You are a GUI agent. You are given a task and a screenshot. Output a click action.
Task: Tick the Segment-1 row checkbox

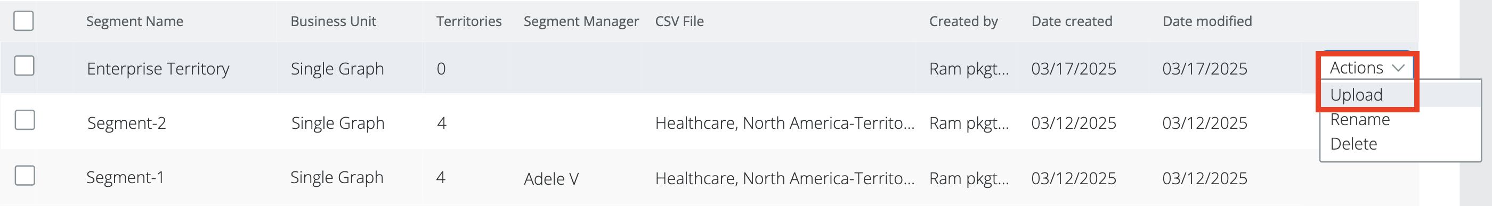click(25, 176)
